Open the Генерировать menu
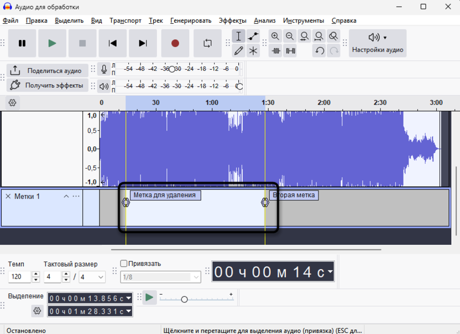 pos(191,20)
